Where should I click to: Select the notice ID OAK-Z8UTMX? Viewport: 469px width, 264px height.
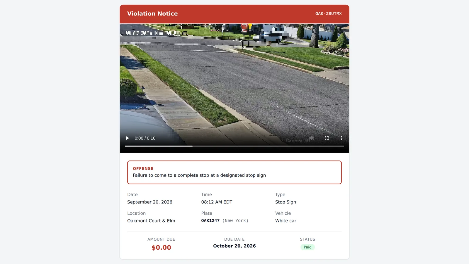(328, 14)
